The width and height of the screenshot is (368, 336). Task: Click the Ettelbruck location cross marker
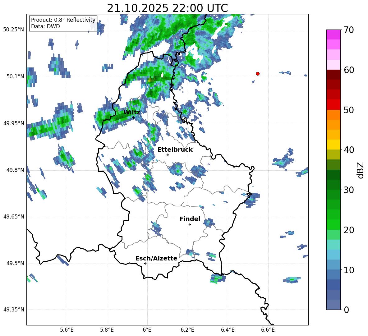(168, 155)
